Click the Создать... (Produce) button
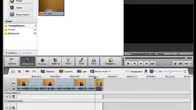The image size is (196, 110). click(111, 61)
